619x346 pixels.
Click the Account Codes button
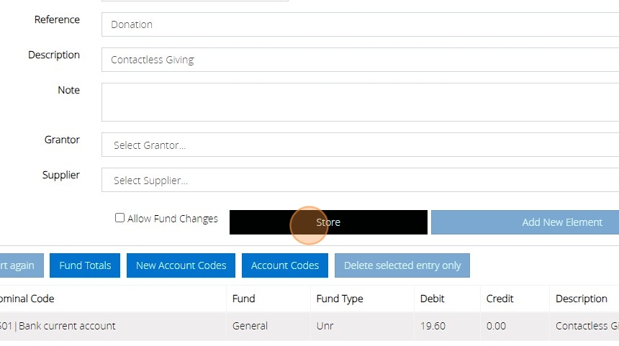click(285, 265)
